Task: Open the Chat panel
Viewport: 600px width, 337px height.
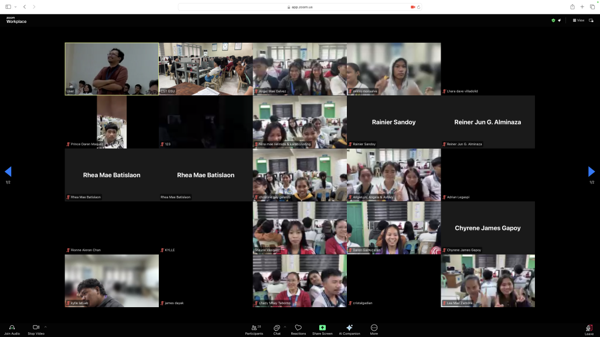Action: [x=277, y=328]
